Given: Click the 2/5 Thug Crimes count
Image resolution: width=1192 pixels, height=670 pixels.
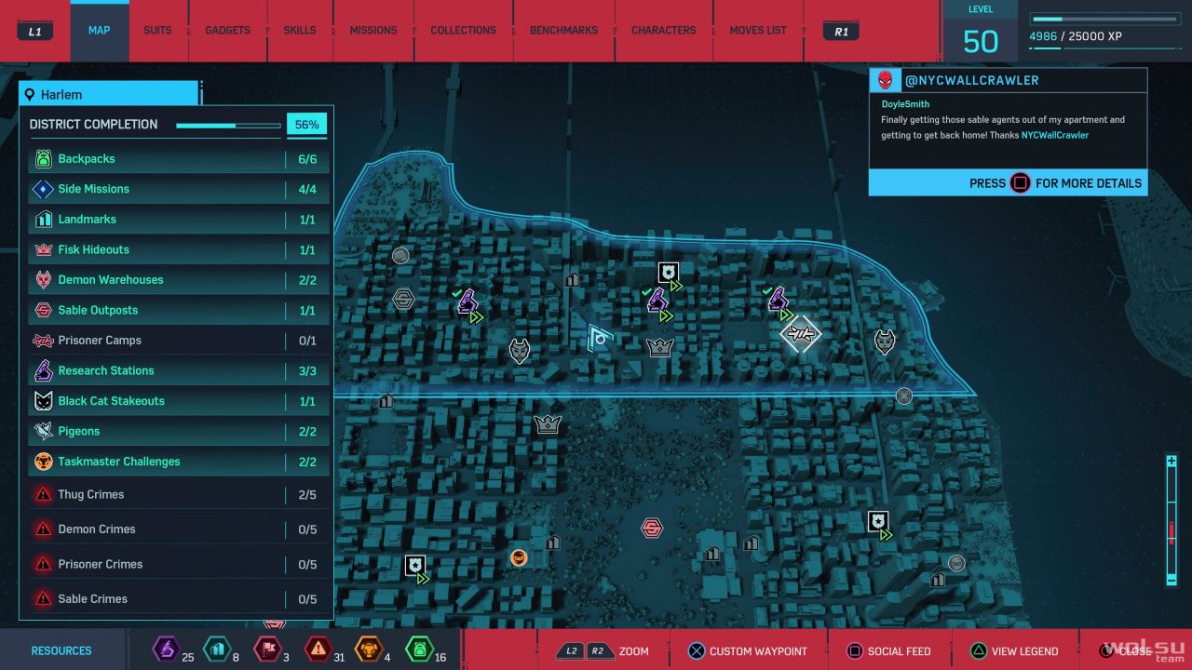Looking at the screenshot, I should [x=307, y=494].
